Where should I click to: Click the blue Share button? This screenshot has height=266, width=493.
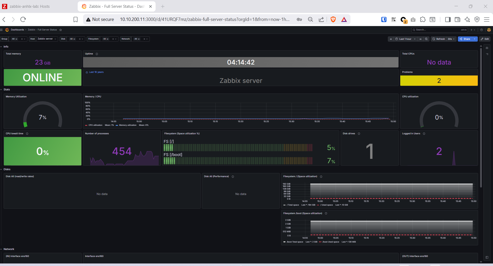(465, 39)
